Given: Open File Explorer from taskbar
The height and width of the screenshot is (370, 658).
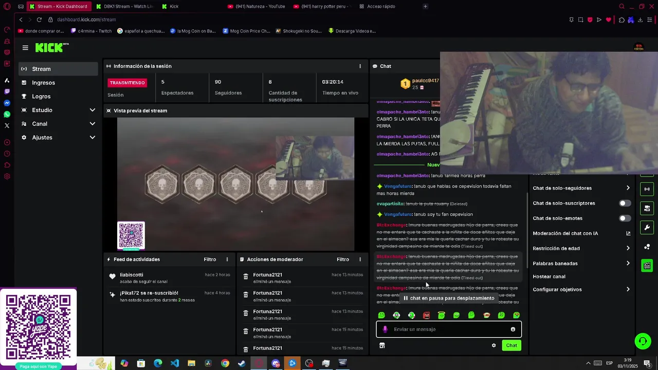Looking at the screenshot, I should pos(191,363).
